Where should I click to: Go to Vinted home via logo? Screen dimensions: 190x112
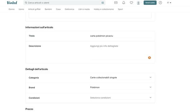point(12,3)
